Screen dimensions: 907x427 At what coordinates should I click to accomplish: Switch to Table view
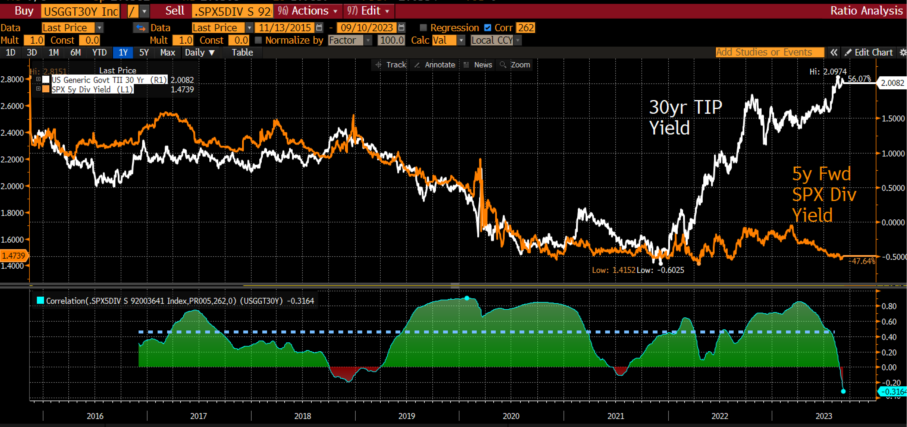point(242,52)
